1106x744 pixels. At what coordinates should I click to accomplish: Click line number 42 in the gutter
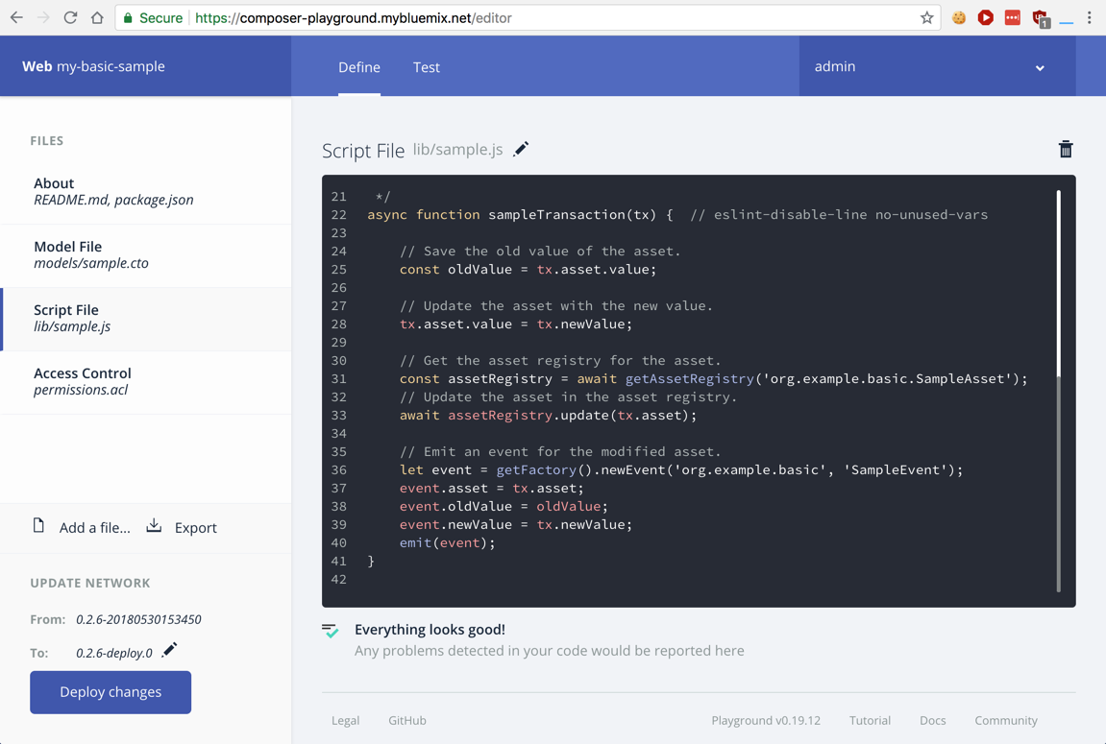coord(338,579)
